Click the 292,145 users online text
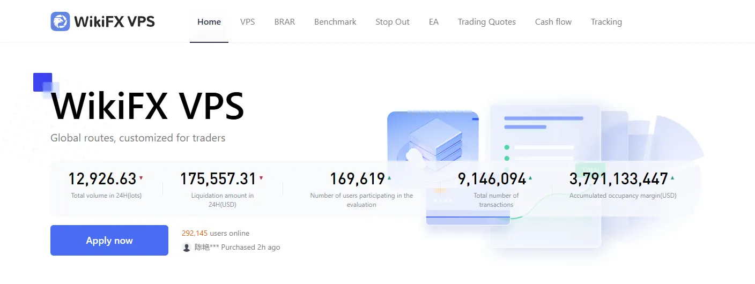Viewport: 755px width, 284px height. click(x=216, y=233)
